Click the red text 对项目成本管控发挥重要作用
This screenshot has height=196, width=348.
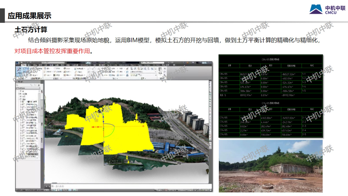click(x=52, y=51)
